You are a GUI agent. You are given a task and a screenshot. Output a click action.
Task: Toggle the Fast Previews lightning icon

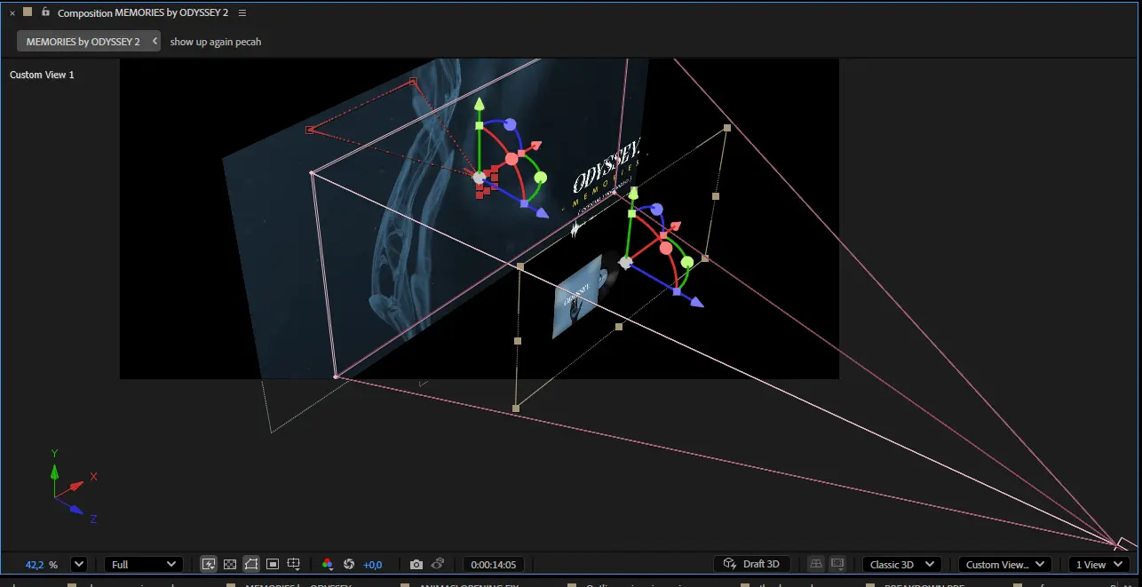(209, 564)
